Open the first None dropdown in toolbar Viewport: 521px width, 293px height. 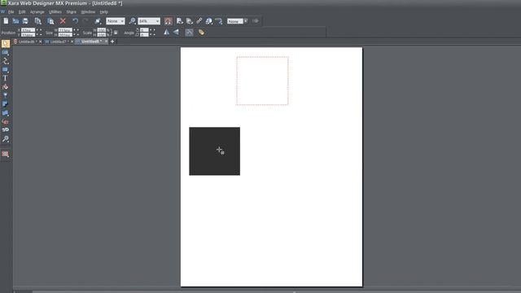click(x=116, y=21)
